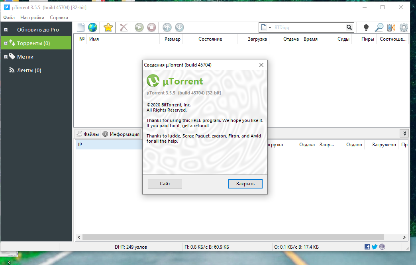The image size is (416, 265).
Task: Focus the BTDigg search field
Action: [309, 27]
